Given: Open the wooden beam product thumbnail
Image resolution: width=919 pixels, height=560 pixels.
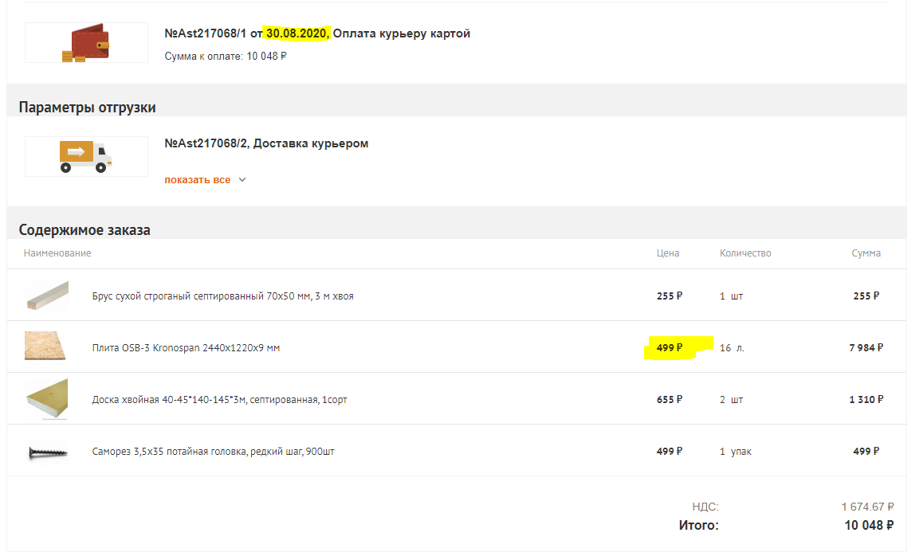Looking at the screenshot, I should click(x=48, y=296).
